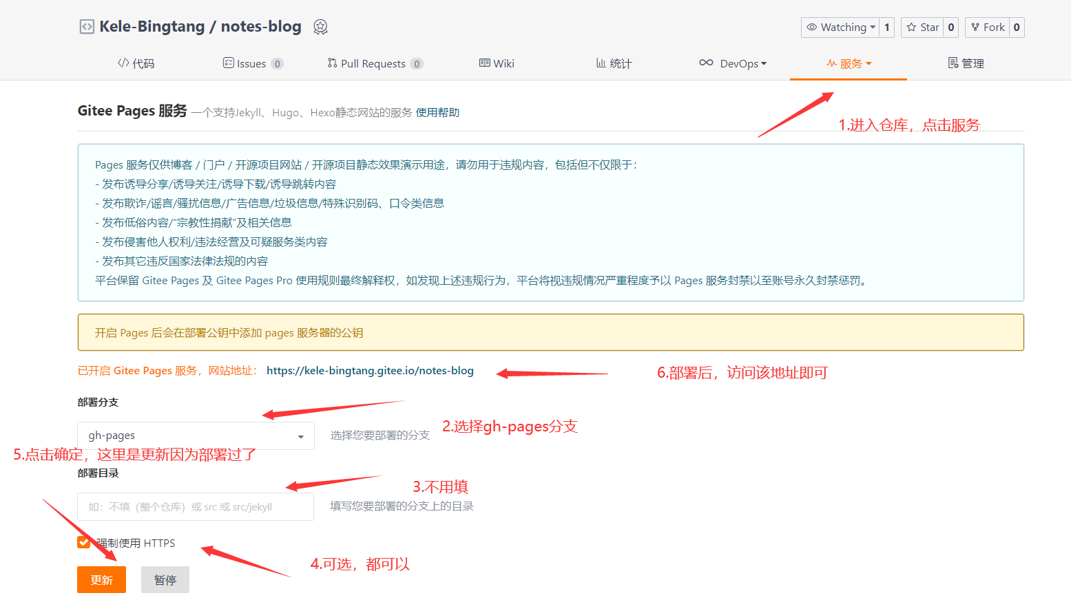Click the notes-blog repository name link
Image resolution: width=1071 pixels, height=602 pixels.
coord(261,27)
